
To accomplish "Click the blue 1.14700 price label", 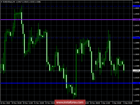I will pos(136,6).
